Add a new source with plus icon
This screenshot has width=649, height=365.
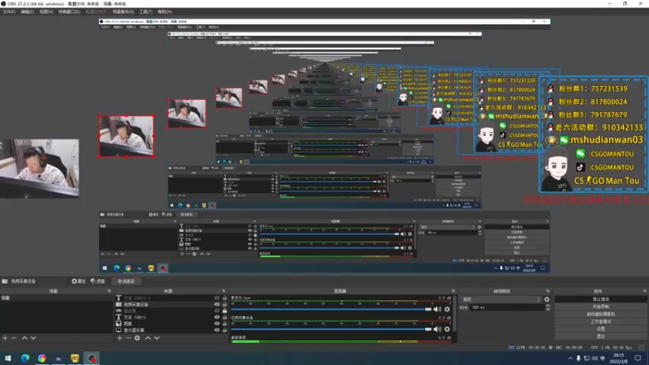pyautogui.click(x=119, y=338)
